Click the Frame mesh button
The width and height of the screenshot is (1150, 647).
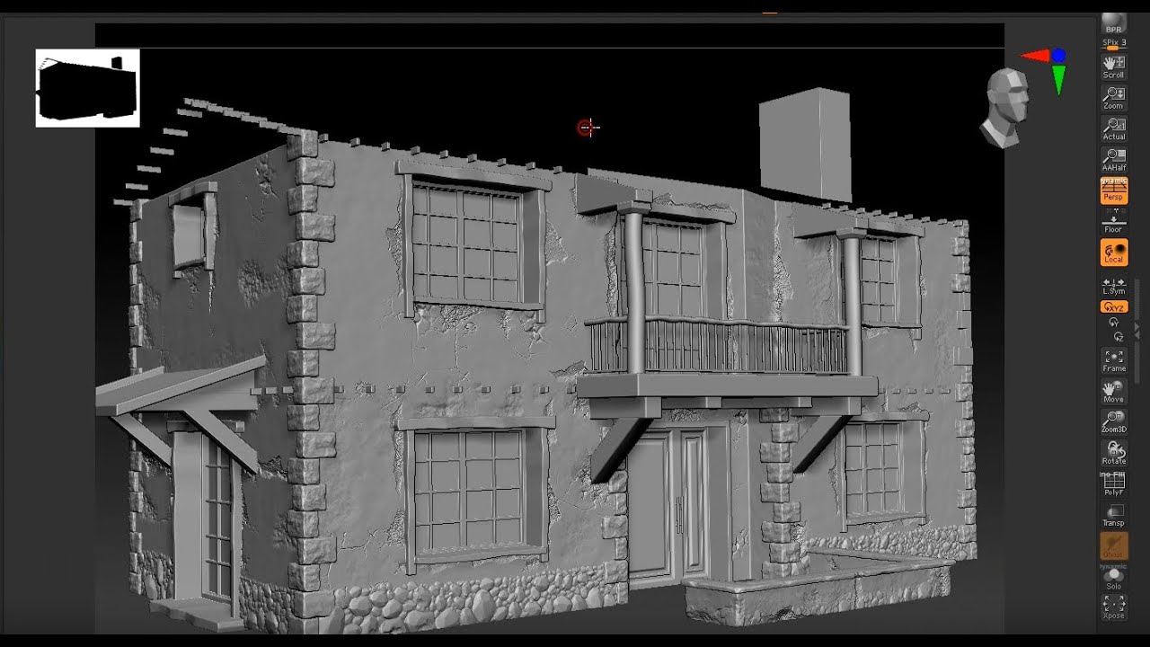[x=1114, y=361]
